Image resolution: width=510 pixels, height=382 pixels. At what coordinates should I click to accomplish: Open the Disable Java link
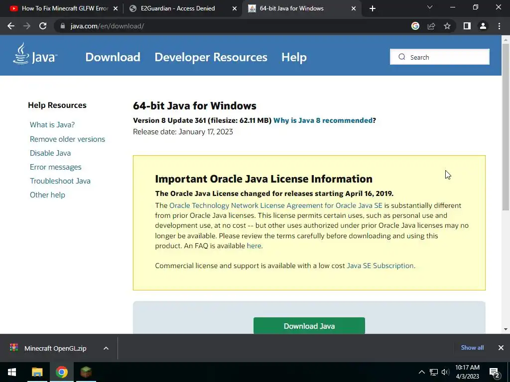50,153
